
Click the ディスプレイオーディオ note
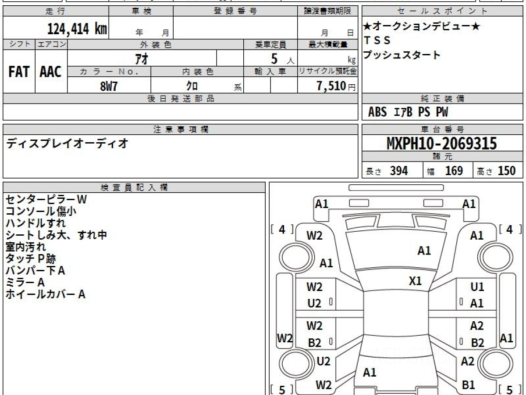click(67, 143)
